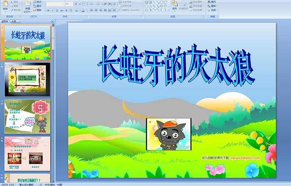Click the Numbering list icon
The width and height of the screenshot is (291, 186).
click(x=99, y=4)
